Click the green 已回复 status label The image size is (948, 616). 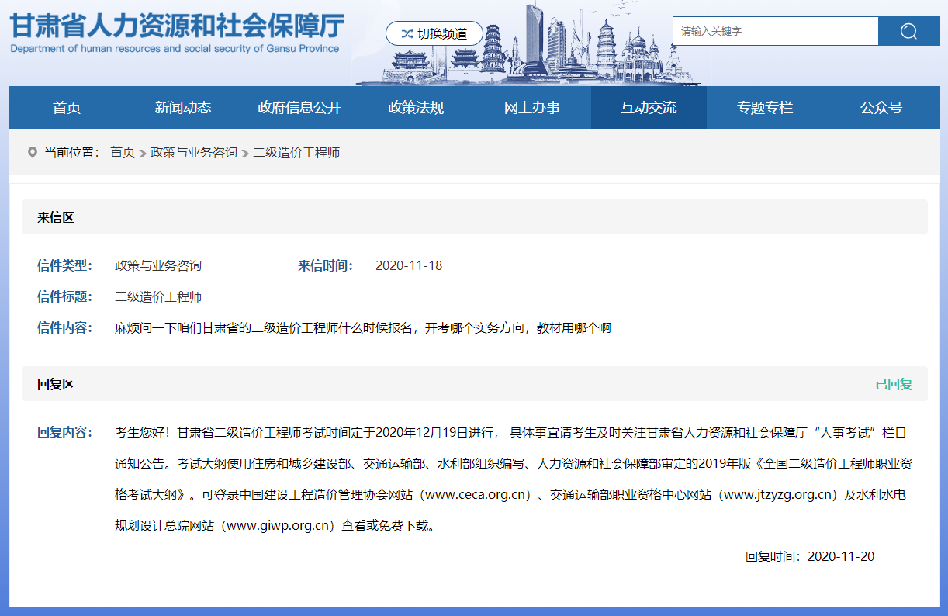(x=894, y=384)
